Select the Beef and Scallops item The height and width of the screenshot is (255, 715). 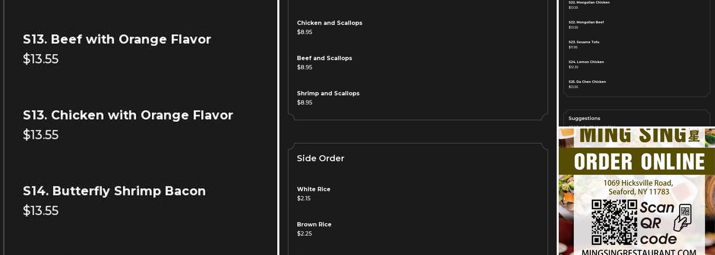click(324, 58)
